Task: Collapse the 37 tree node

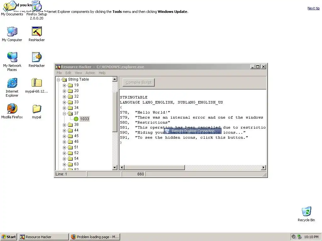Action: pos(64,114)
